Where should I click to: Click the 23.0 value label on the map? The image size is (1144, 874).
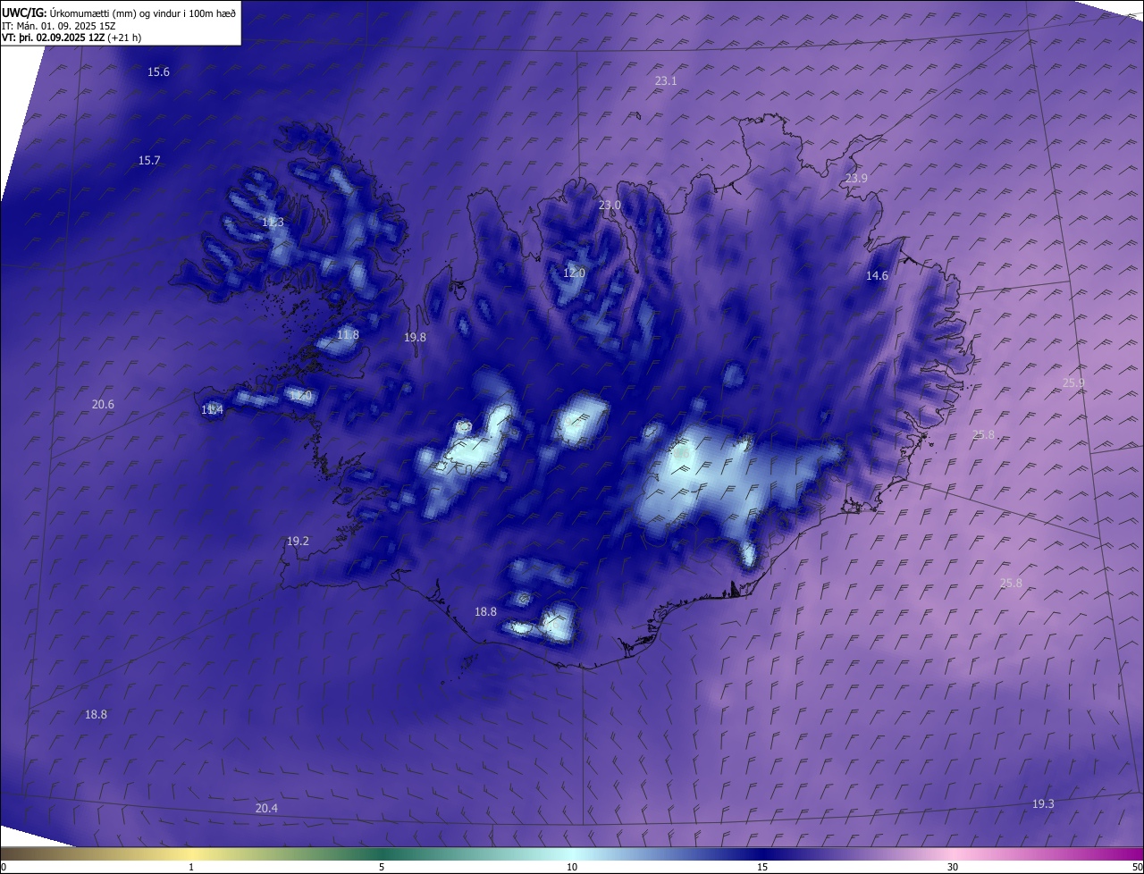point(610,205)
